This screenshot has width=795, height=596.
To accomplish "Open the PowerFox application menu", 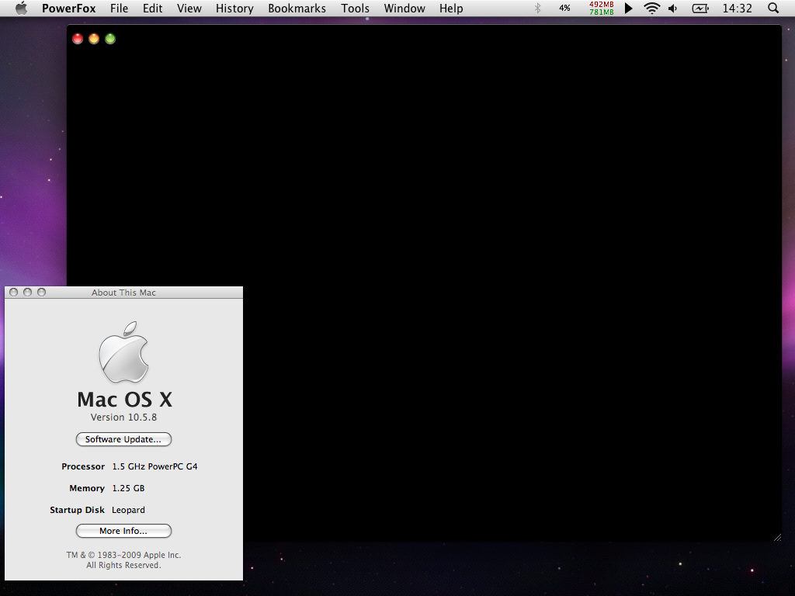I will tap(68, 9).
